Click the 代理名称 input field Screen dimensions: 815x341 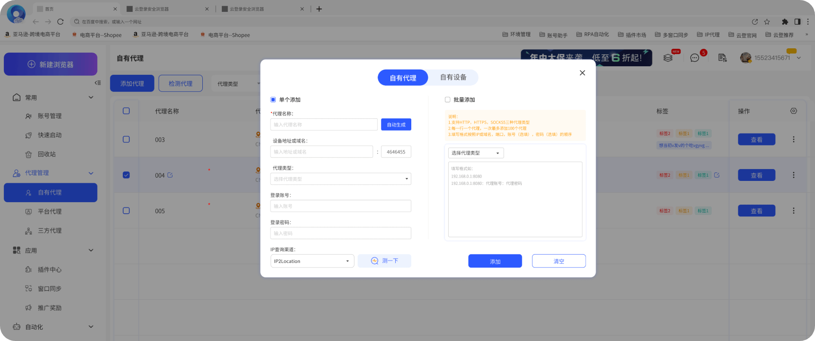[x=324, y=125]
